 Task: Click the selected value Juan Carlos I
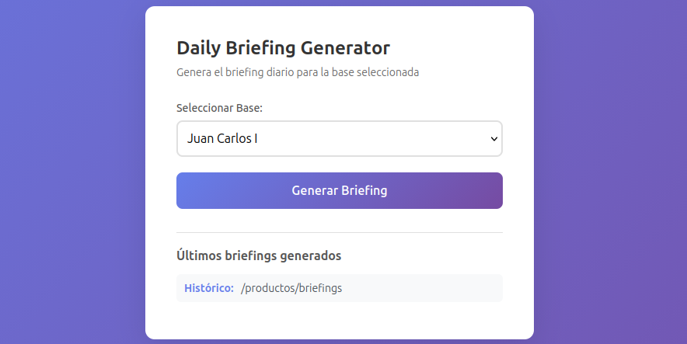coord(222,139)
